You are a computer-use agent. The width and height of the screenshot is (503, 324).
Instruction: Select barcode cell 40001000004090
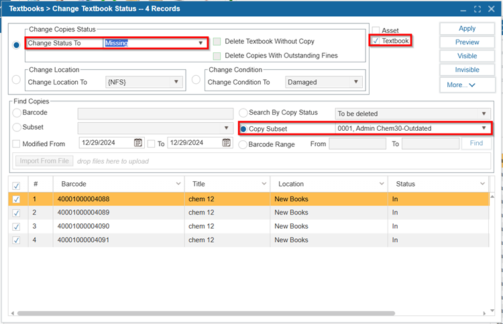point(119,226)
